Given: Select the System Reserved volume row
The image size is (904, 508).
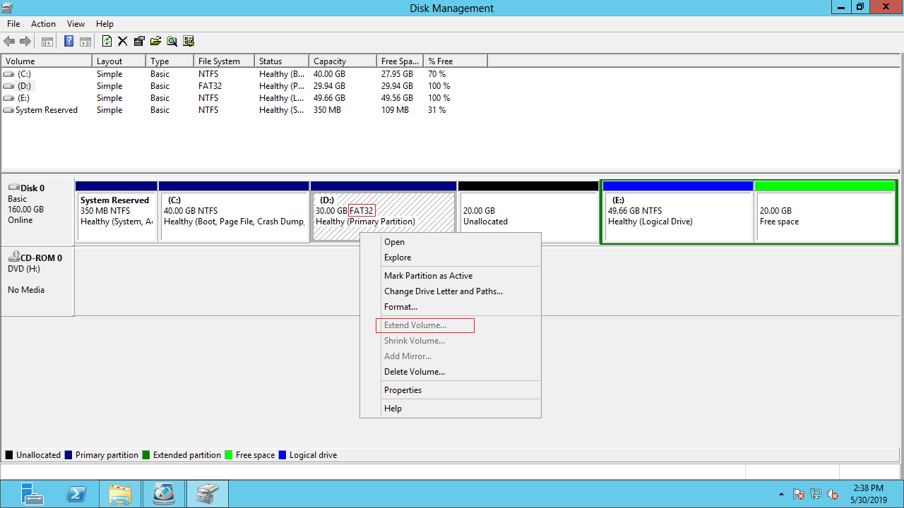Looking at the screenshot, I should (x=47, y=110).
